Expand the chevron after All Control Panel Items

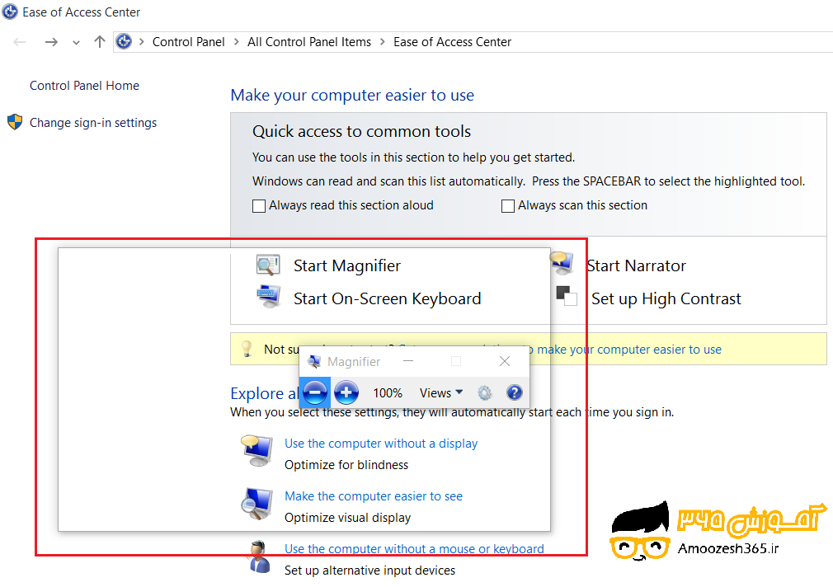(383, 41)
